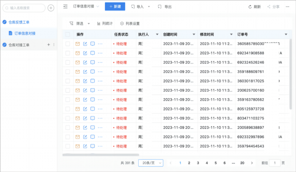
Task: Check the checkbox for row 692324526246
Action: point(67,62)
